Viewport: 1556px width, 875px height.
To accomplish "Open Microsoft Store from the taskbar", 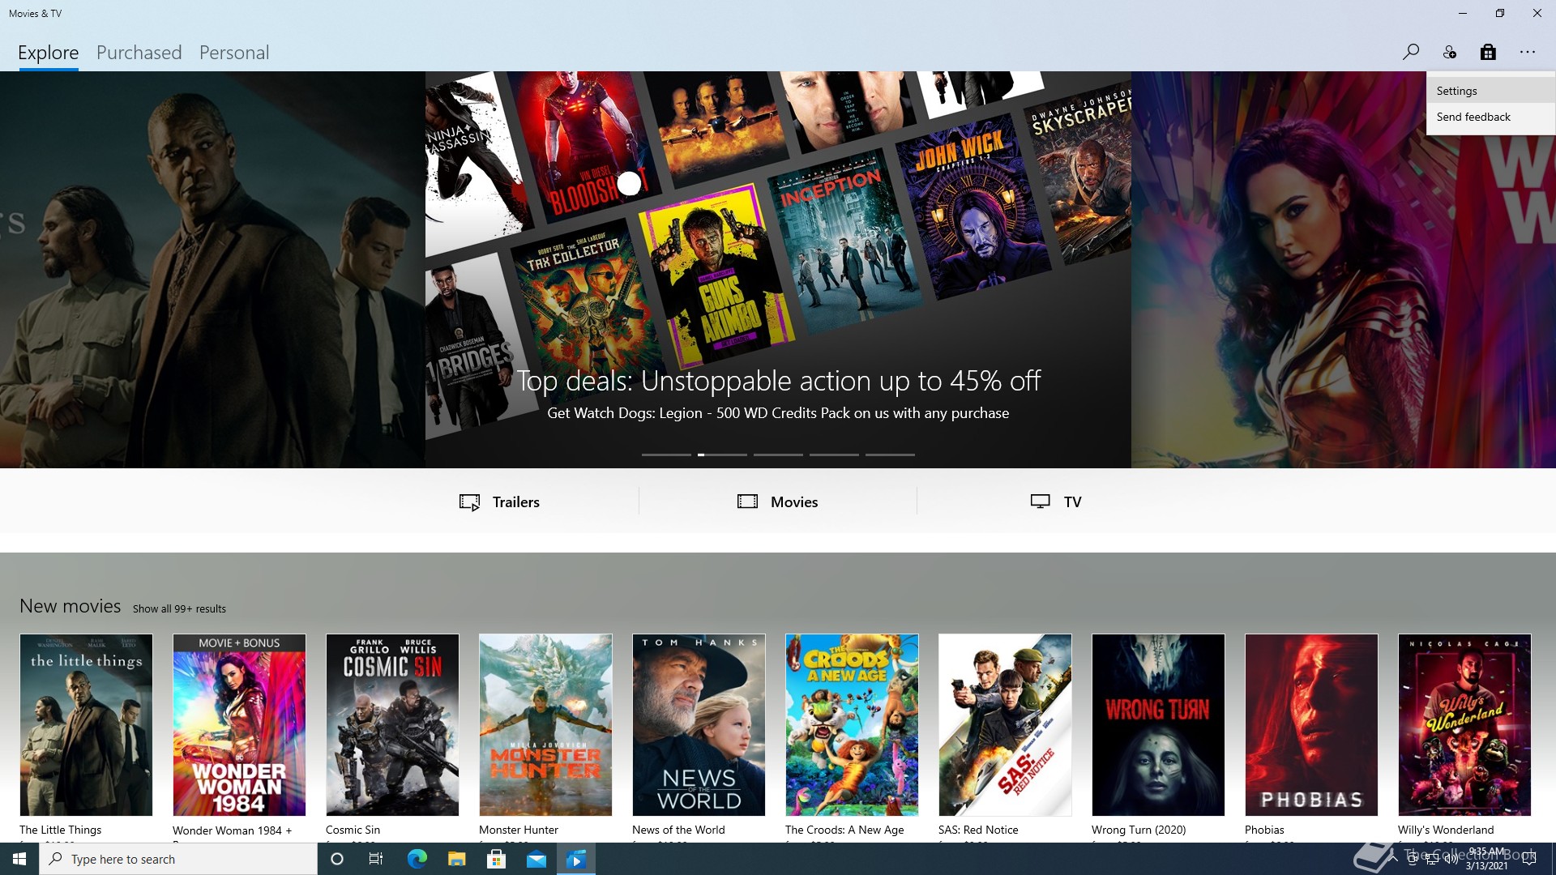I will (496, 859).
